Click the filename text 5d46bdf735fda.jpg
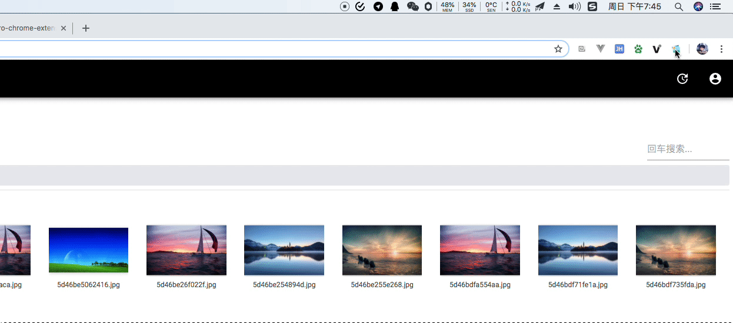Image resolution: width=733 pixels, height=323 pixels. tap(676, 285)
